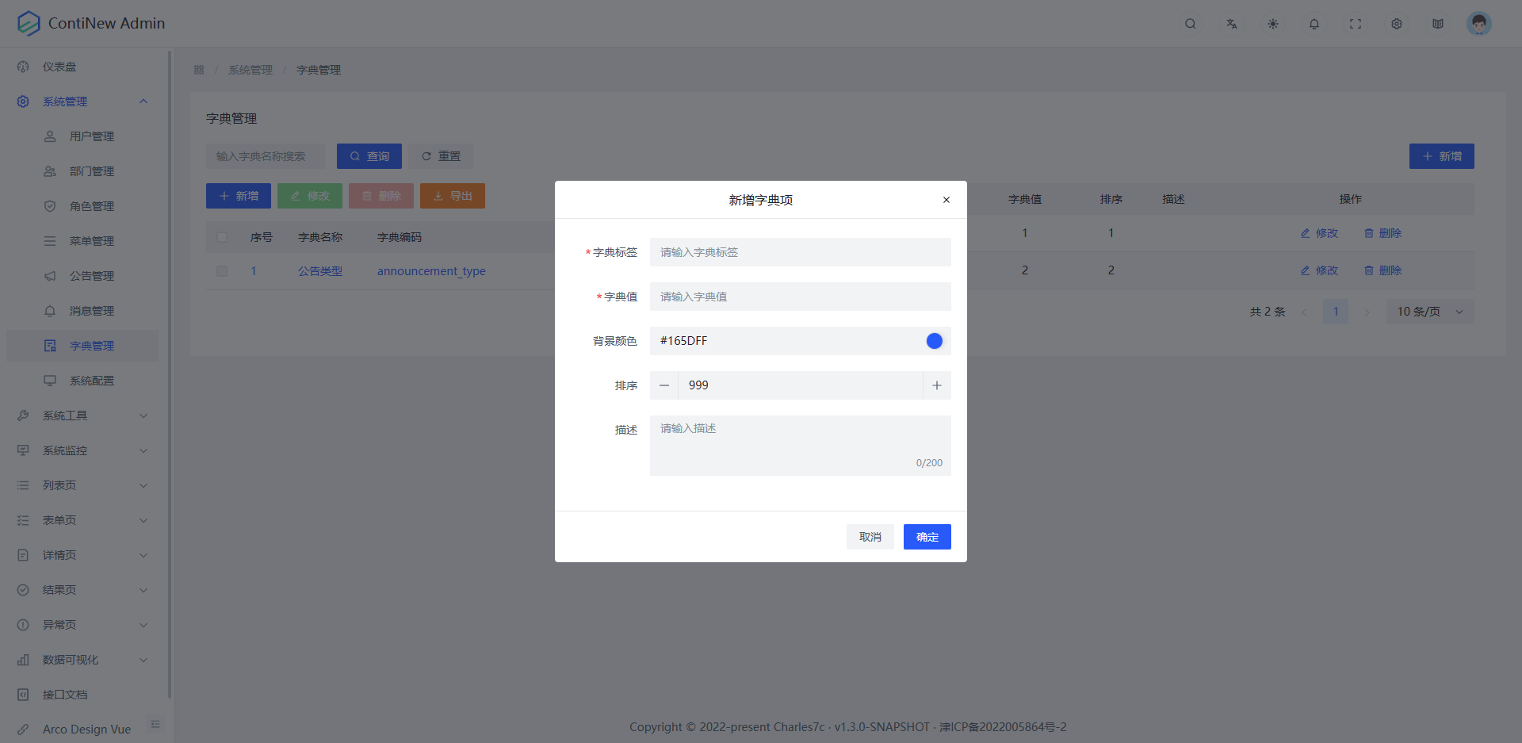The image size is (1522, 743).
Task: Open documentation via book icon
Action: [1438, 24]
